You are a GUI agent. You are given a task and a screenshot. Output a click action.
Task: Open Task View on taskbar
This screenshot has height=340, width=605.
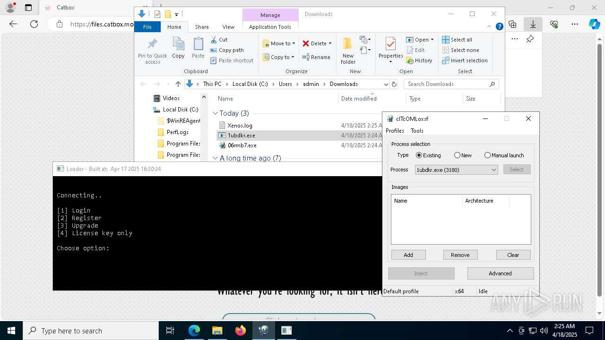(x=170, y=331)
